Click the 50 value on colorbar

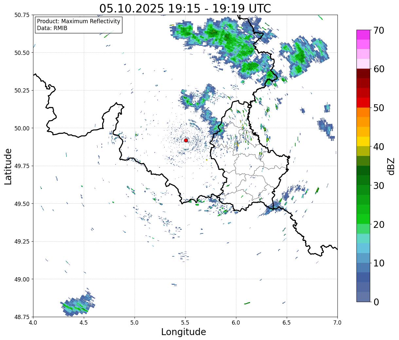[378, 108]
